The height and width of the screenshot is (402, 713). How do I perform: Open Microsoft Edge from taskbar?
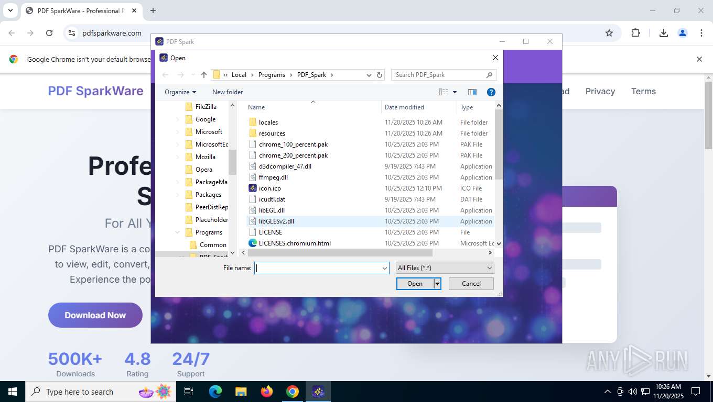[215, 392]
